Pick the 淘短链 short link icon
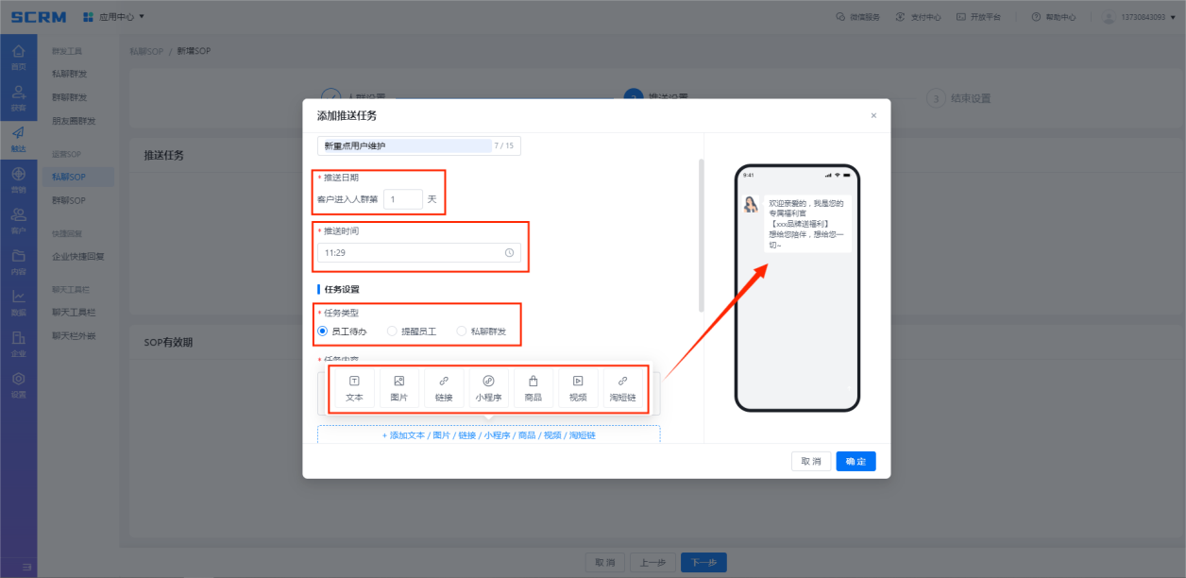The height and width of the screenshot is (578, 1186). (x=622, y=388)
